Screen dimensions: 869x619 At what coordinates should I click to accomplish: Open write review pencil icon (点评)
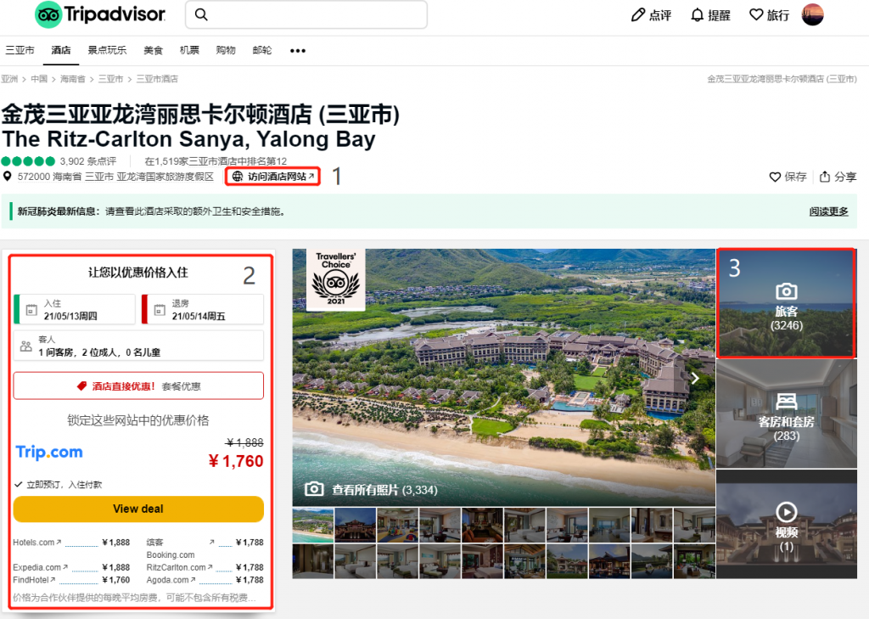coord(638,14)
